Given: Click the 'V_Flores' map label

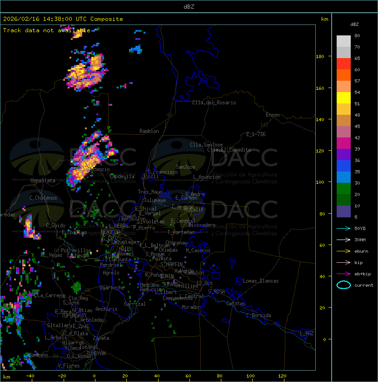Looking at the screenshot, I should click(69, 366).
